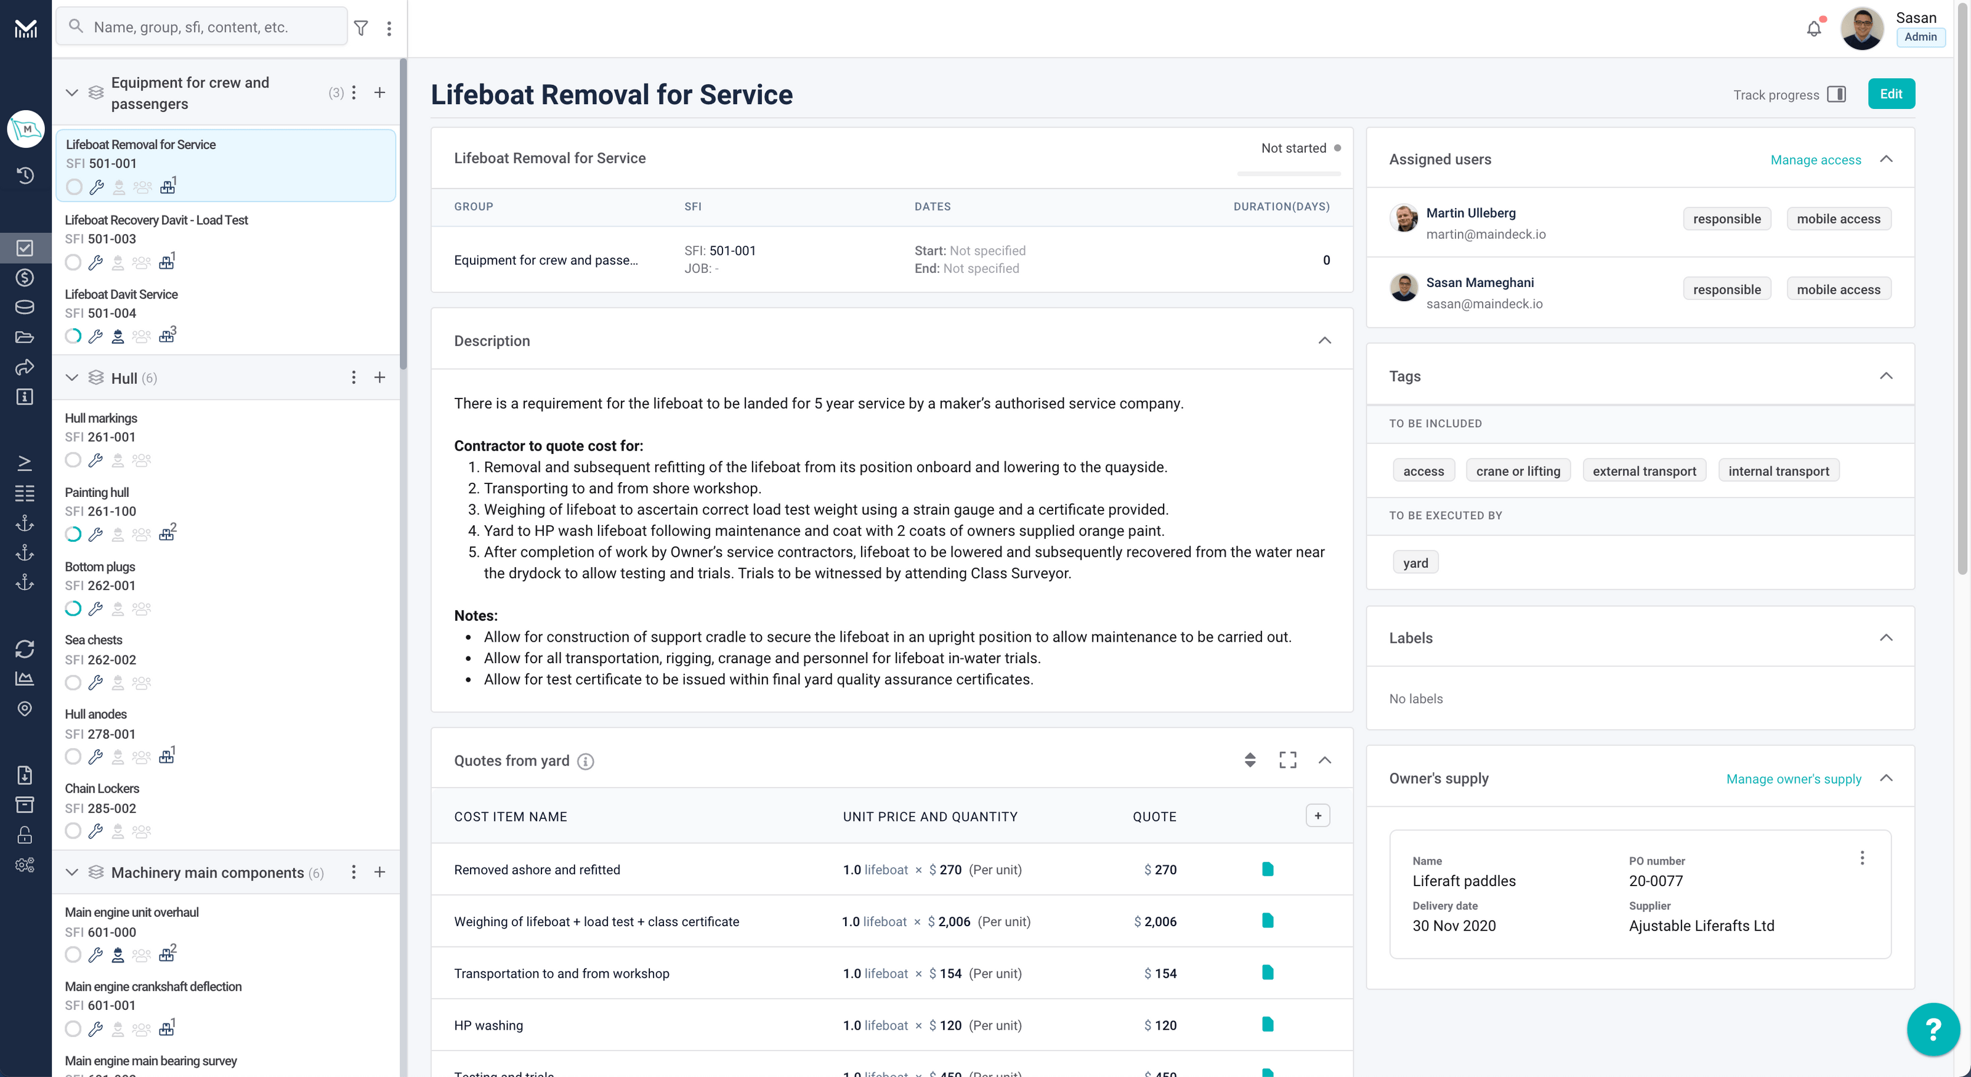Collapse the Description section
Viewport: 1971px width, 1077px height.
pyautogui.click(x=1324, y=341)
